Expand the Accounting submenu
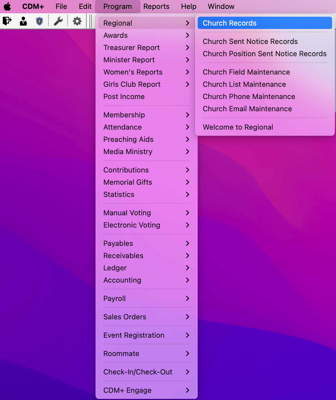This screenshot has width=336, height=400. coord(122,280)
